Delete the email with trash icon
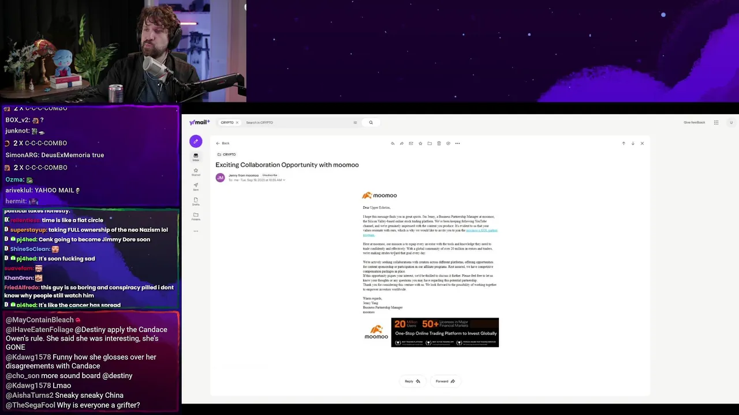This screenshot has width=739, height=415. [439, 144]
